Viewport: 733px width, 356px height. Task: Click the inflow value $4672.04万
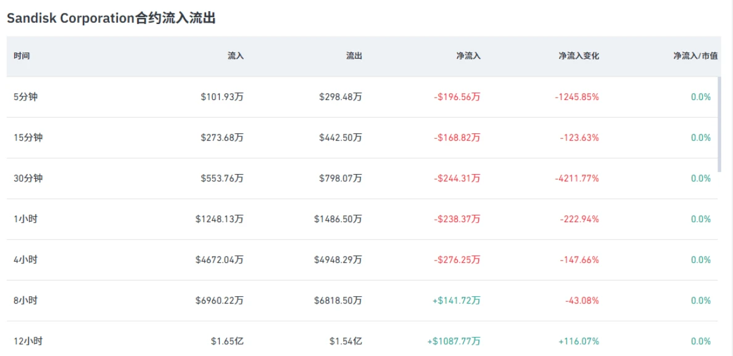(x=220, y=260)
